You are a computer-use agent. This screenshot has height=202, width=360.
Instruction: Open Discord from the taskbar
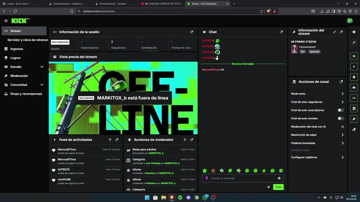tap(188, 198)
